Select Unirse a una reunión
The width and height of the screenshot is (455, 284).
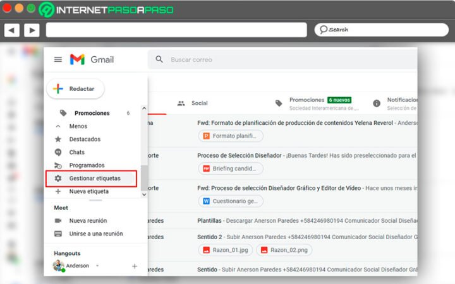pyautogui.click(x=96, y=234)
